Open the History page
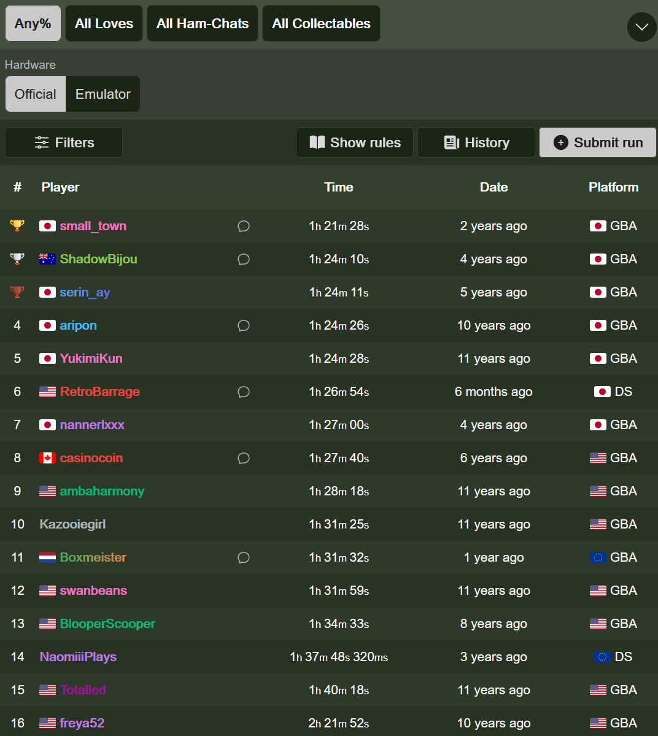658x736 pixels. (x=476, y=142)
